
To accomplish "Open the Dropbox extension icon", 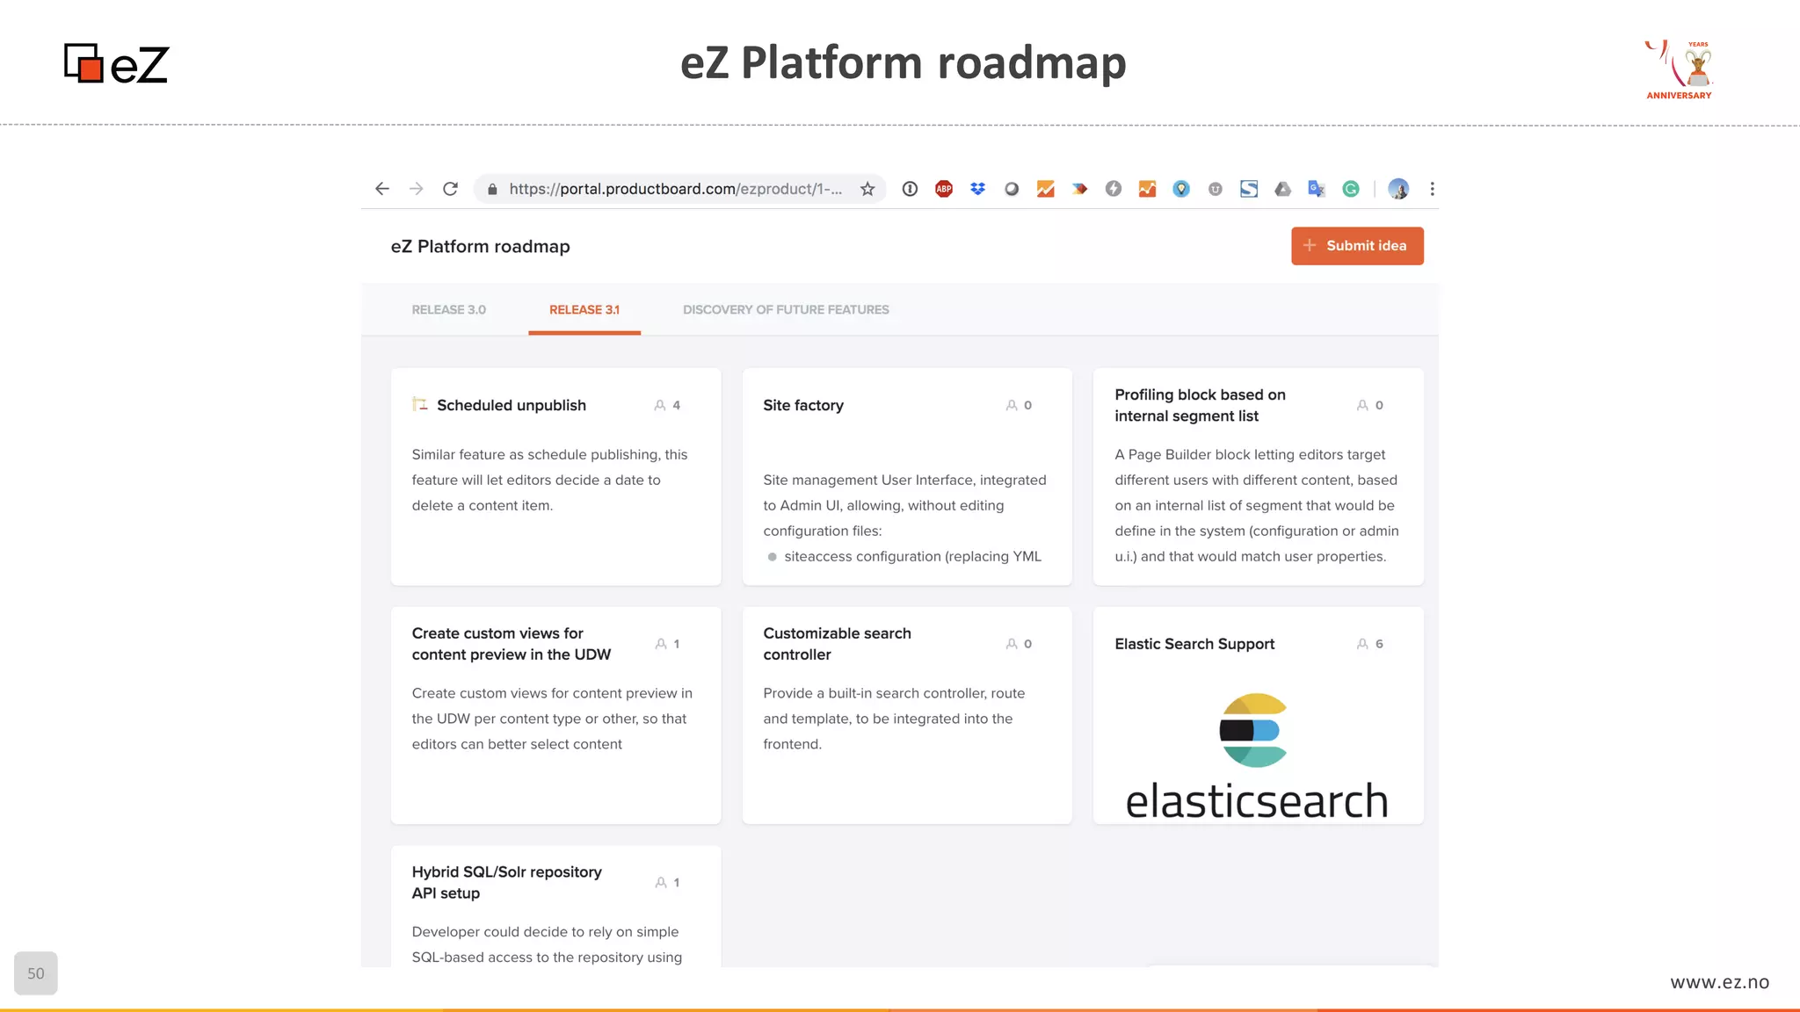I will 977,189.
